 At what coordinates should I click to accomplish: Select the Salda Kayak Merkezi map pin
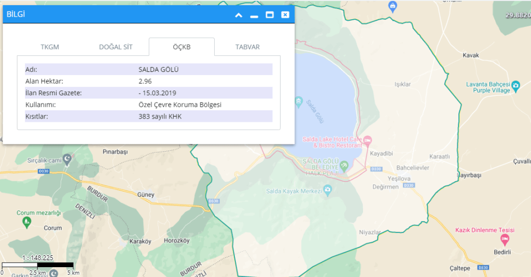click(328, 191)
